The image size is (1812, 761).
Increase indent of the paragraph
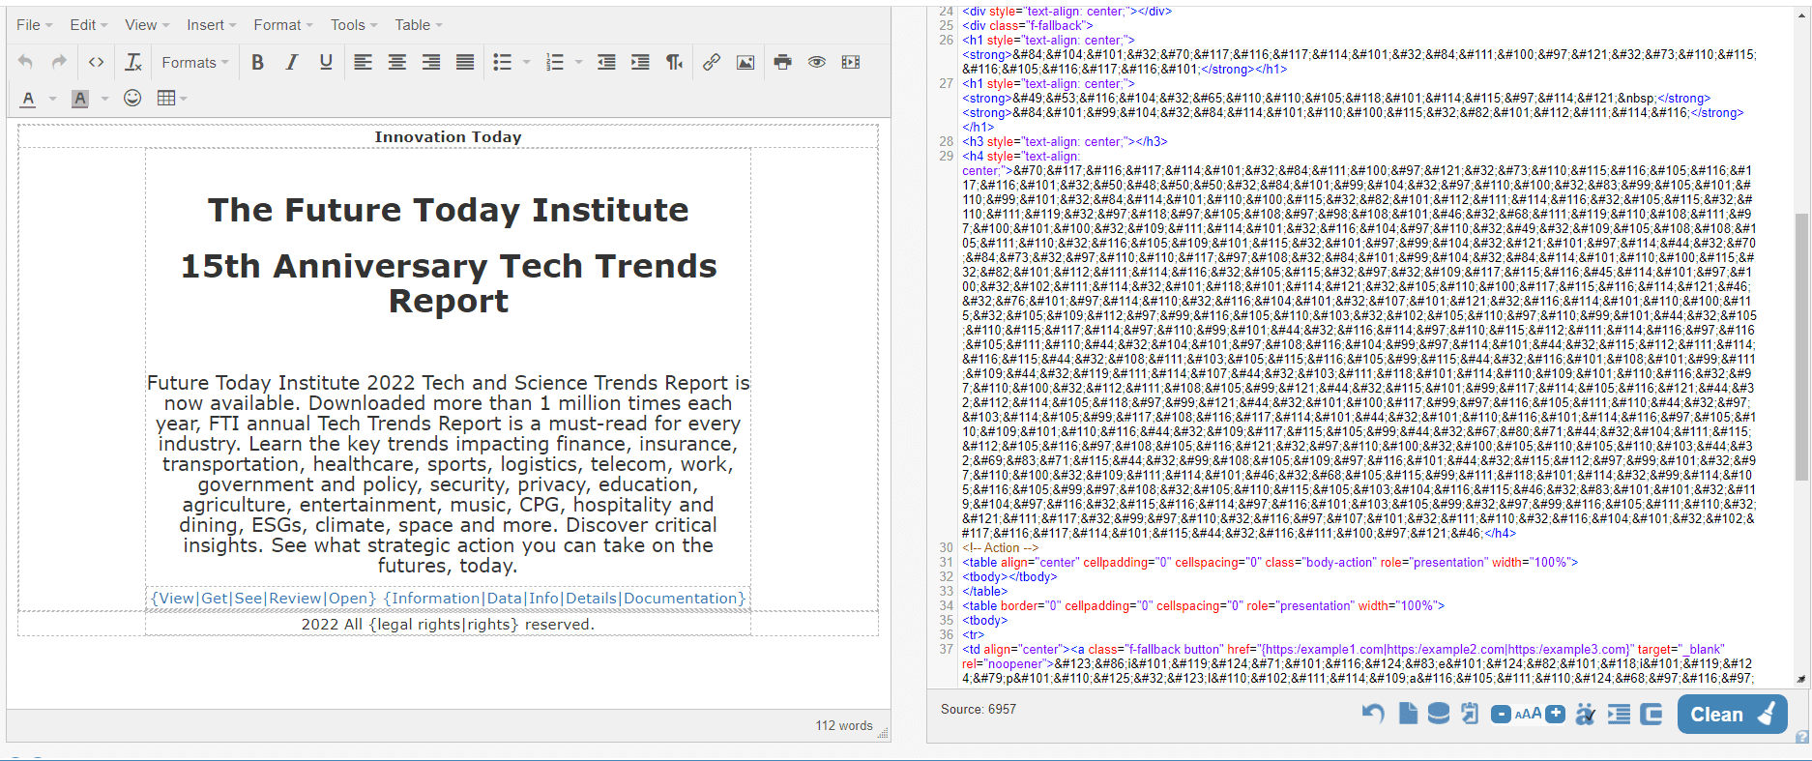pos(640,62)
